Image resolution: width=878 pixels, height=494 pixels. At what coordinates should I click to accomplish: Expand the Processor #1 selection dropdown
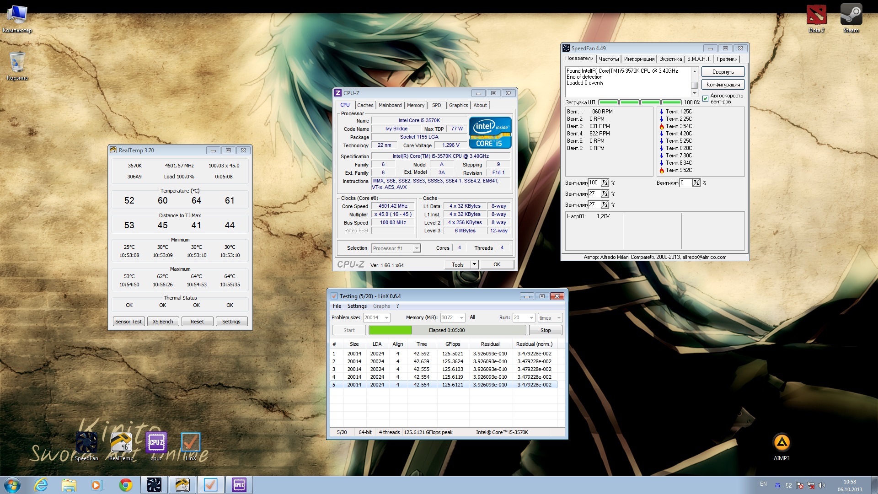(416, 248)
